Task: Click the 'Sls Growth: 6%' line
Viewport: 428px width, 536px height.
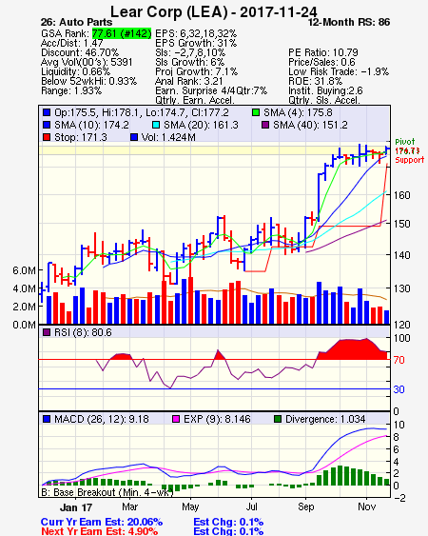Action: tap(190, 62)
